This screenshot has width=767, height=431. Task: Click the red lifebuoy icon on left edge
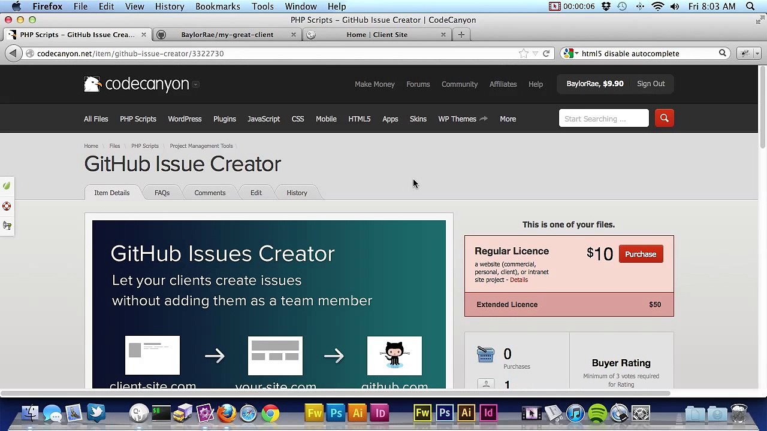tap(7, 206)
